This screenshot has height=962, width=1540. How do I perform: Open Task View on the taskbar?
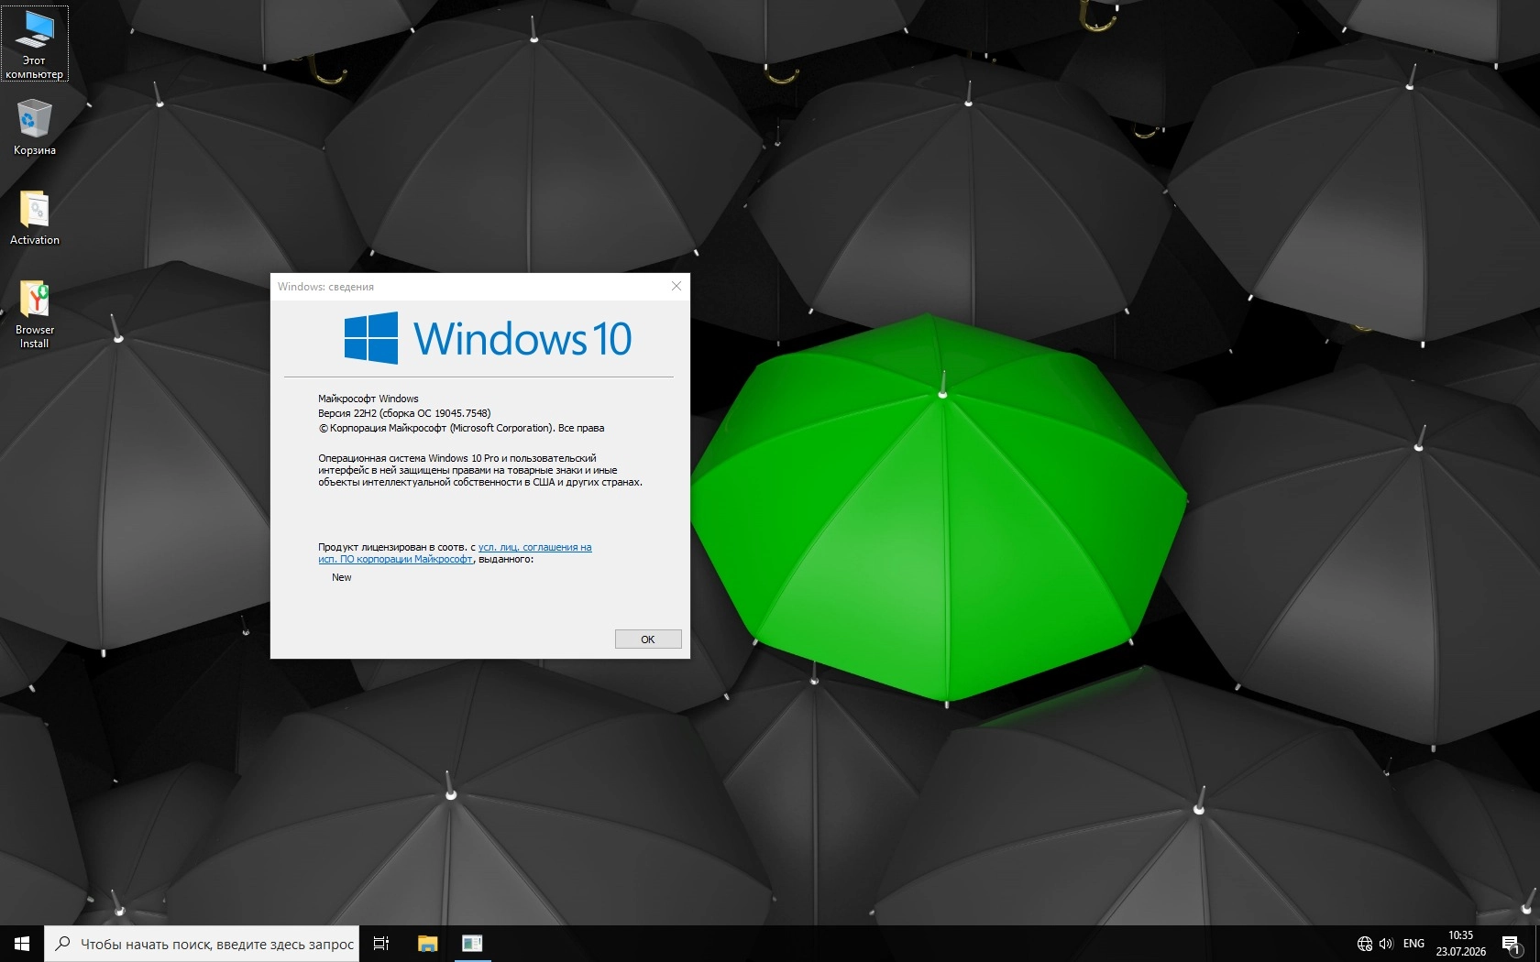(x=381, y=944)
